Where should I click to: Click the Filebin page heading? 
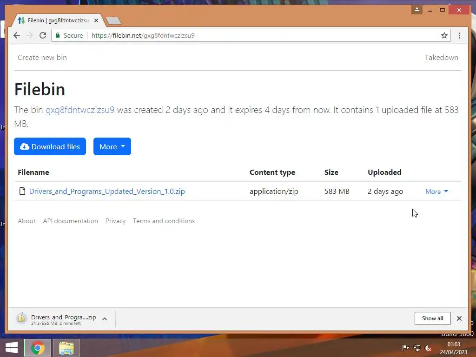click(40, 89)
